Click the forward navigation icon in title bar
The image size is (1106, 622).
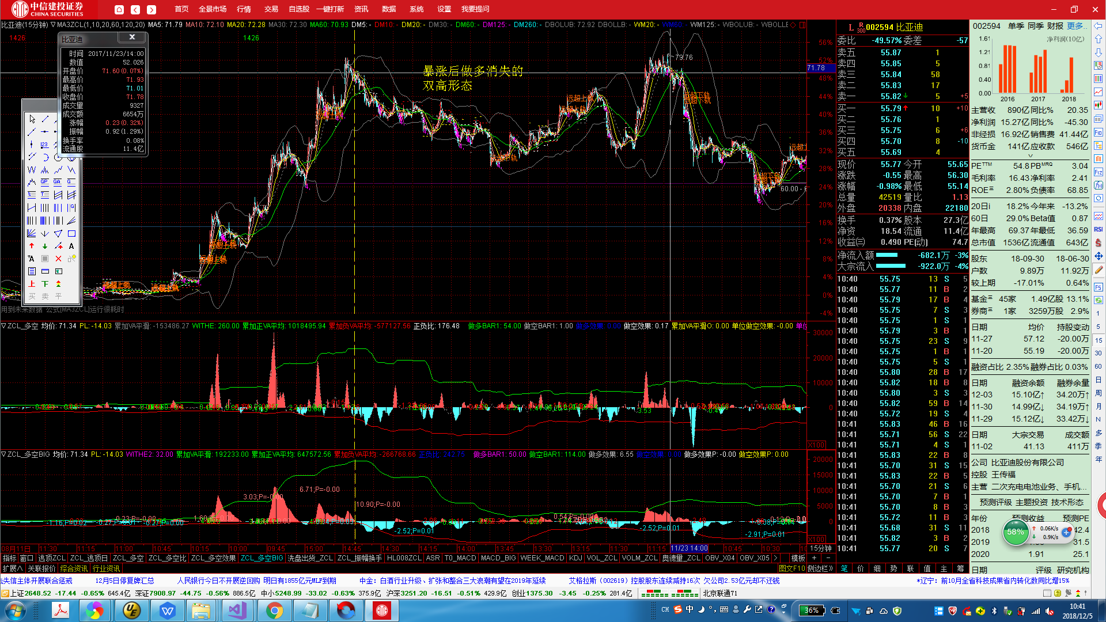(151, 9)
